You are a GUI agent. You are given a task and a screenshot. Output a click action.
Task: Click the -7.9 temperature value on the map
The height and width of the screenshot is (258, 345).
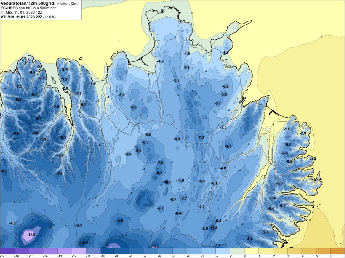coord(43,139)
